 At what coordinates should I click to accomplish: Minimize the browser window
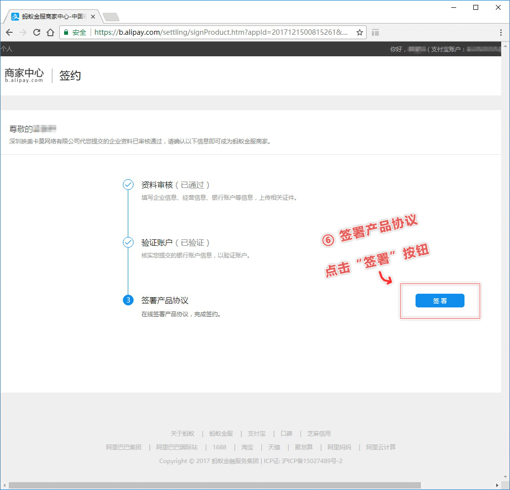pyautogui.click(x=454, y=7)
